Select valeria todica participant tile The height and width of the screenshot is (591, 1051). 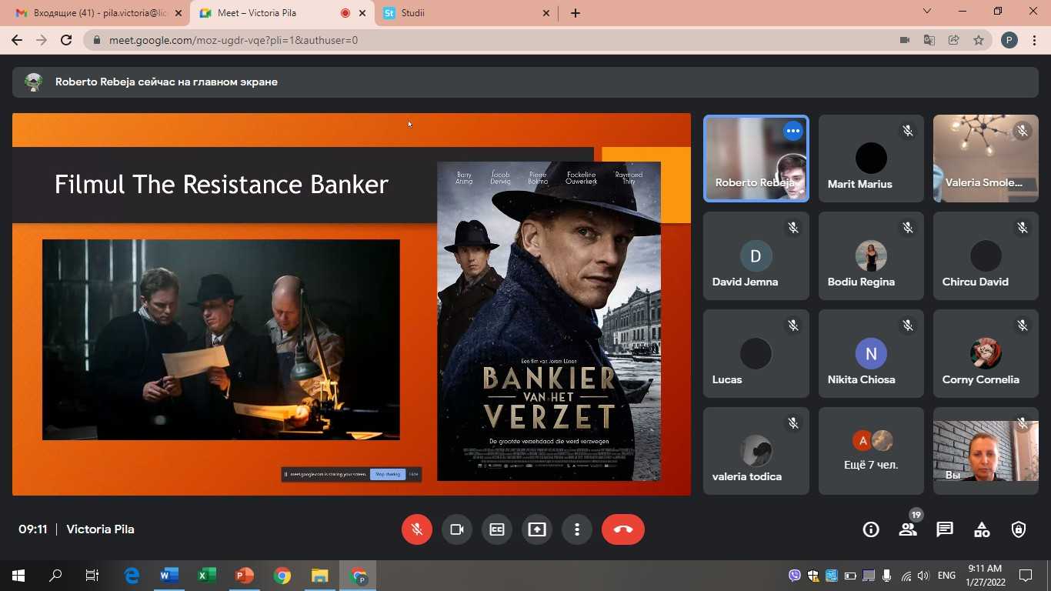[756, 451]
